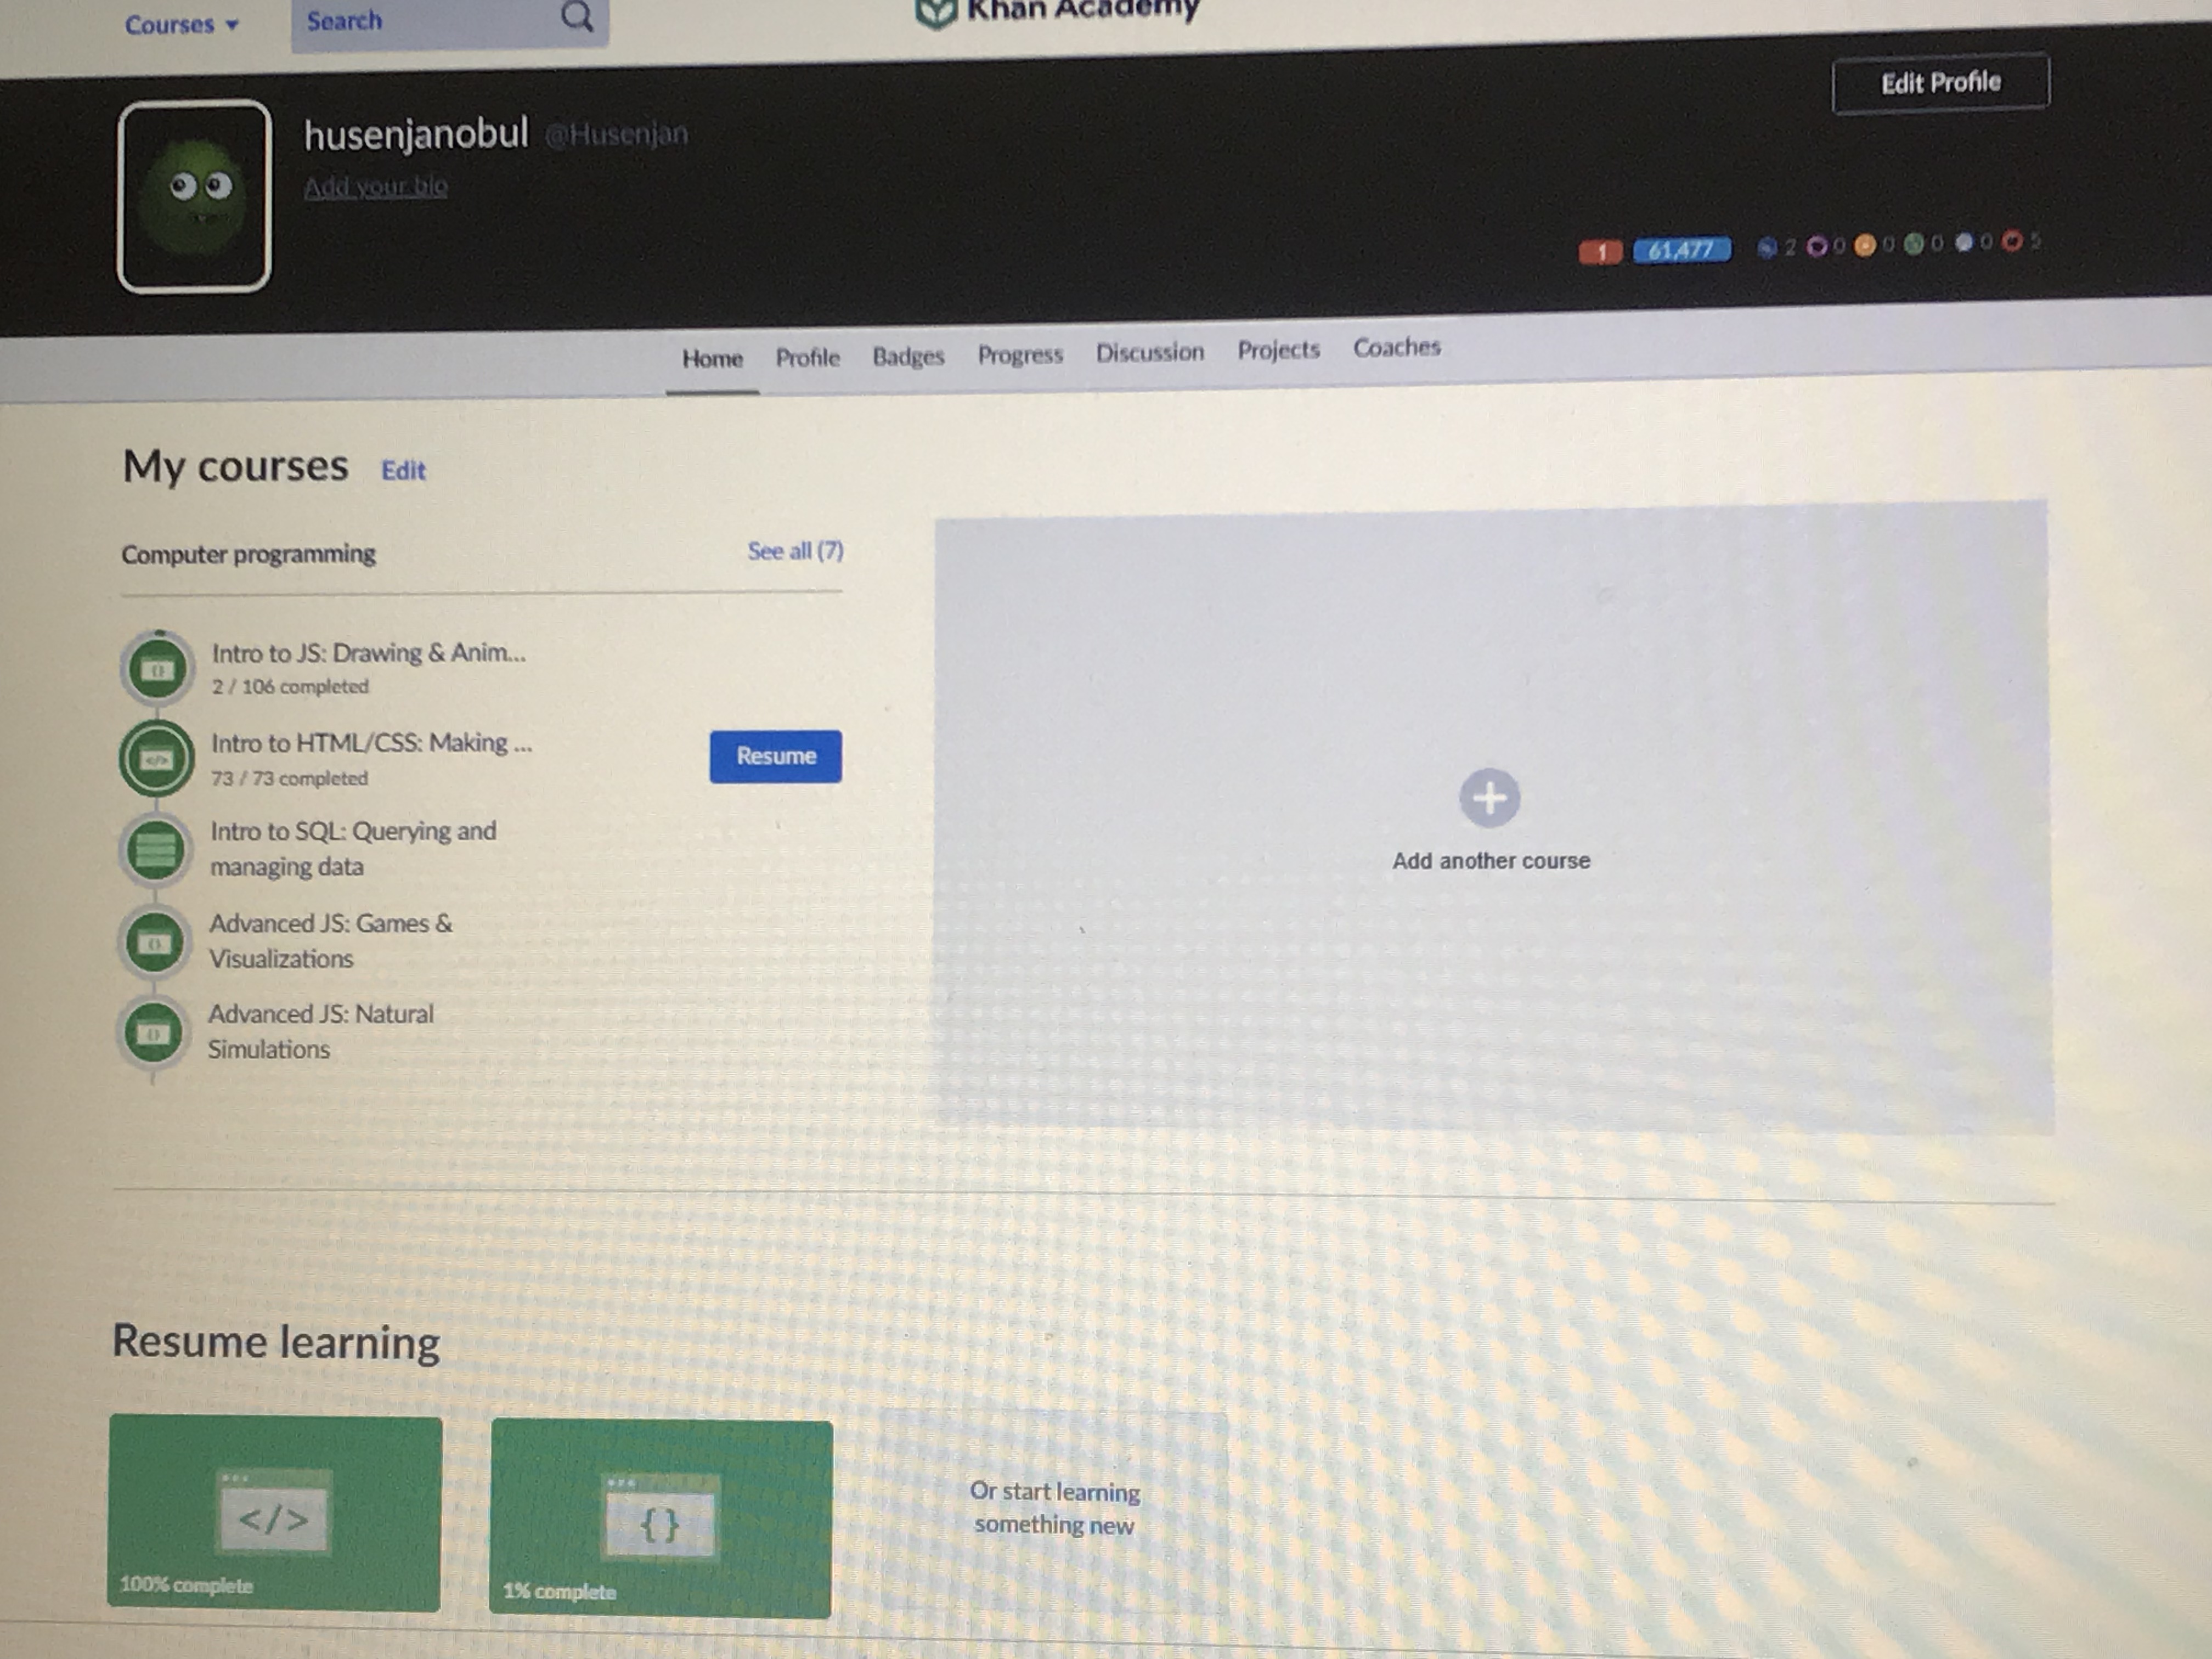Click the 61,477 energy points badge

pyautogui.click(x=1681, y=249)
